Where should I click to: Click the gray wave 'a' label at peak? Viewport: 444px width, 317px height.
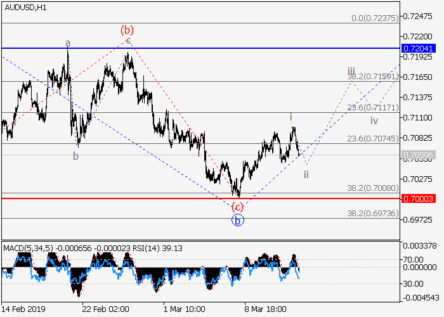(x=67, y=43)
